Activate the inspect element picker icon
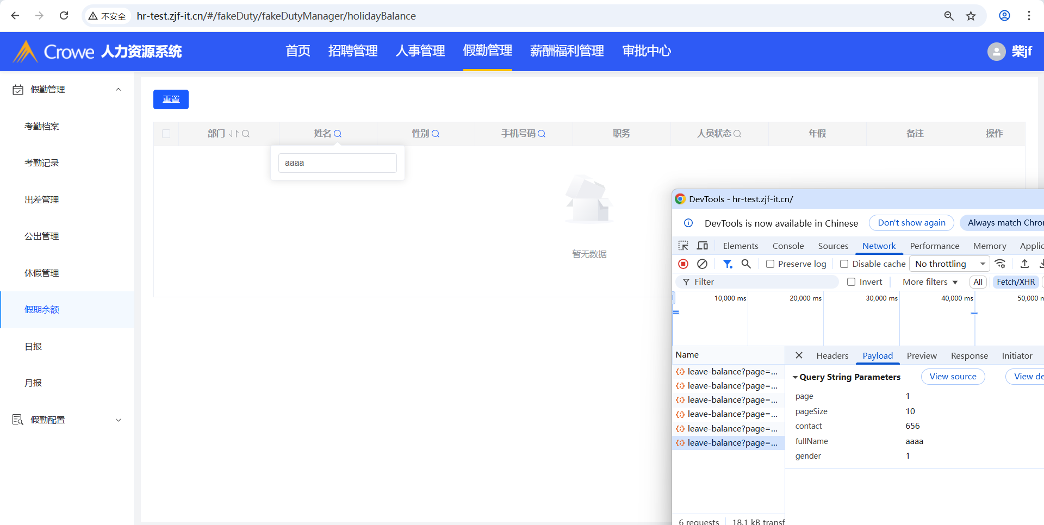 (x=683, y=246)
